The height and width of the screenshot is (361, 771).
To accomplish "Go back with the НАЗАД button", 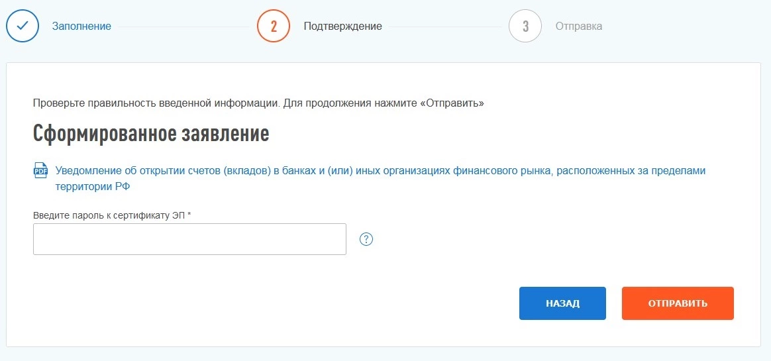I will (x=562, y=303).
